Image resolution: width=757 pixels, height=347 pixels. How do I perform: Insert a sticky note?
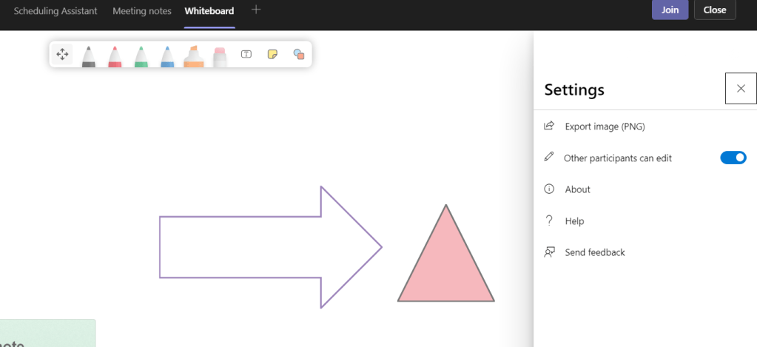(x=272, y=54)
